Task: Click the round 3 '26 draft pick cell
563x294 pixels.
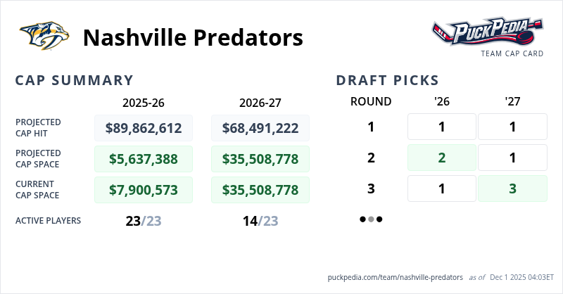Action: 442,189
